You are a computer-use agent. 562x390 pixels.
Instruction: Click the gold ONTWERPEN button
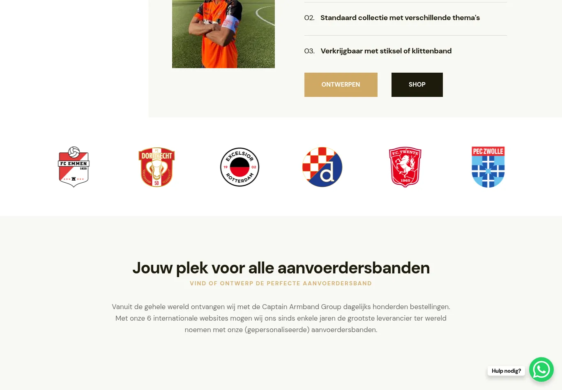(x=341, y=85)
